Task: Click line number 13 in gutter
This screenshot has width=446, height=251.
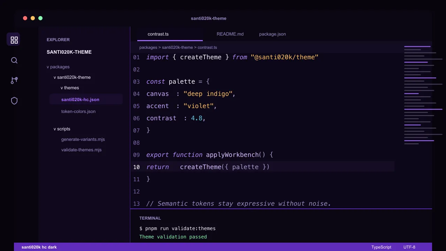Action: pyautogui.click(x=136, y=204)
